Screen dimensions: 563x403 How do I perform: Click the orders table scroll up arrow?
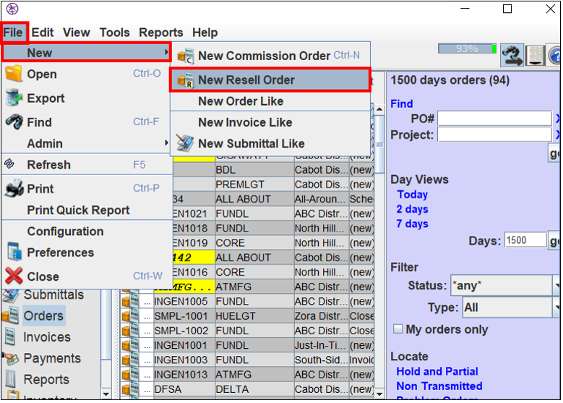(379, 109)
